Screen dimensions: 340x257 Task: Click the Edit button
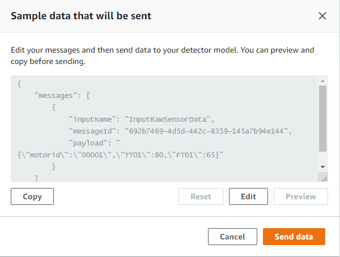(248, 196)
